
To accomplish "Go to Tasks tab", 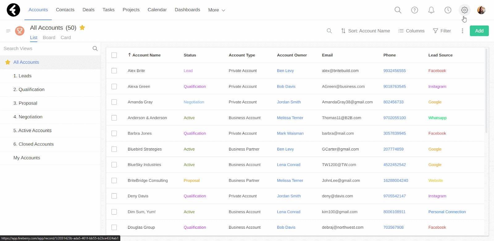I will click(x=108, y=10).
